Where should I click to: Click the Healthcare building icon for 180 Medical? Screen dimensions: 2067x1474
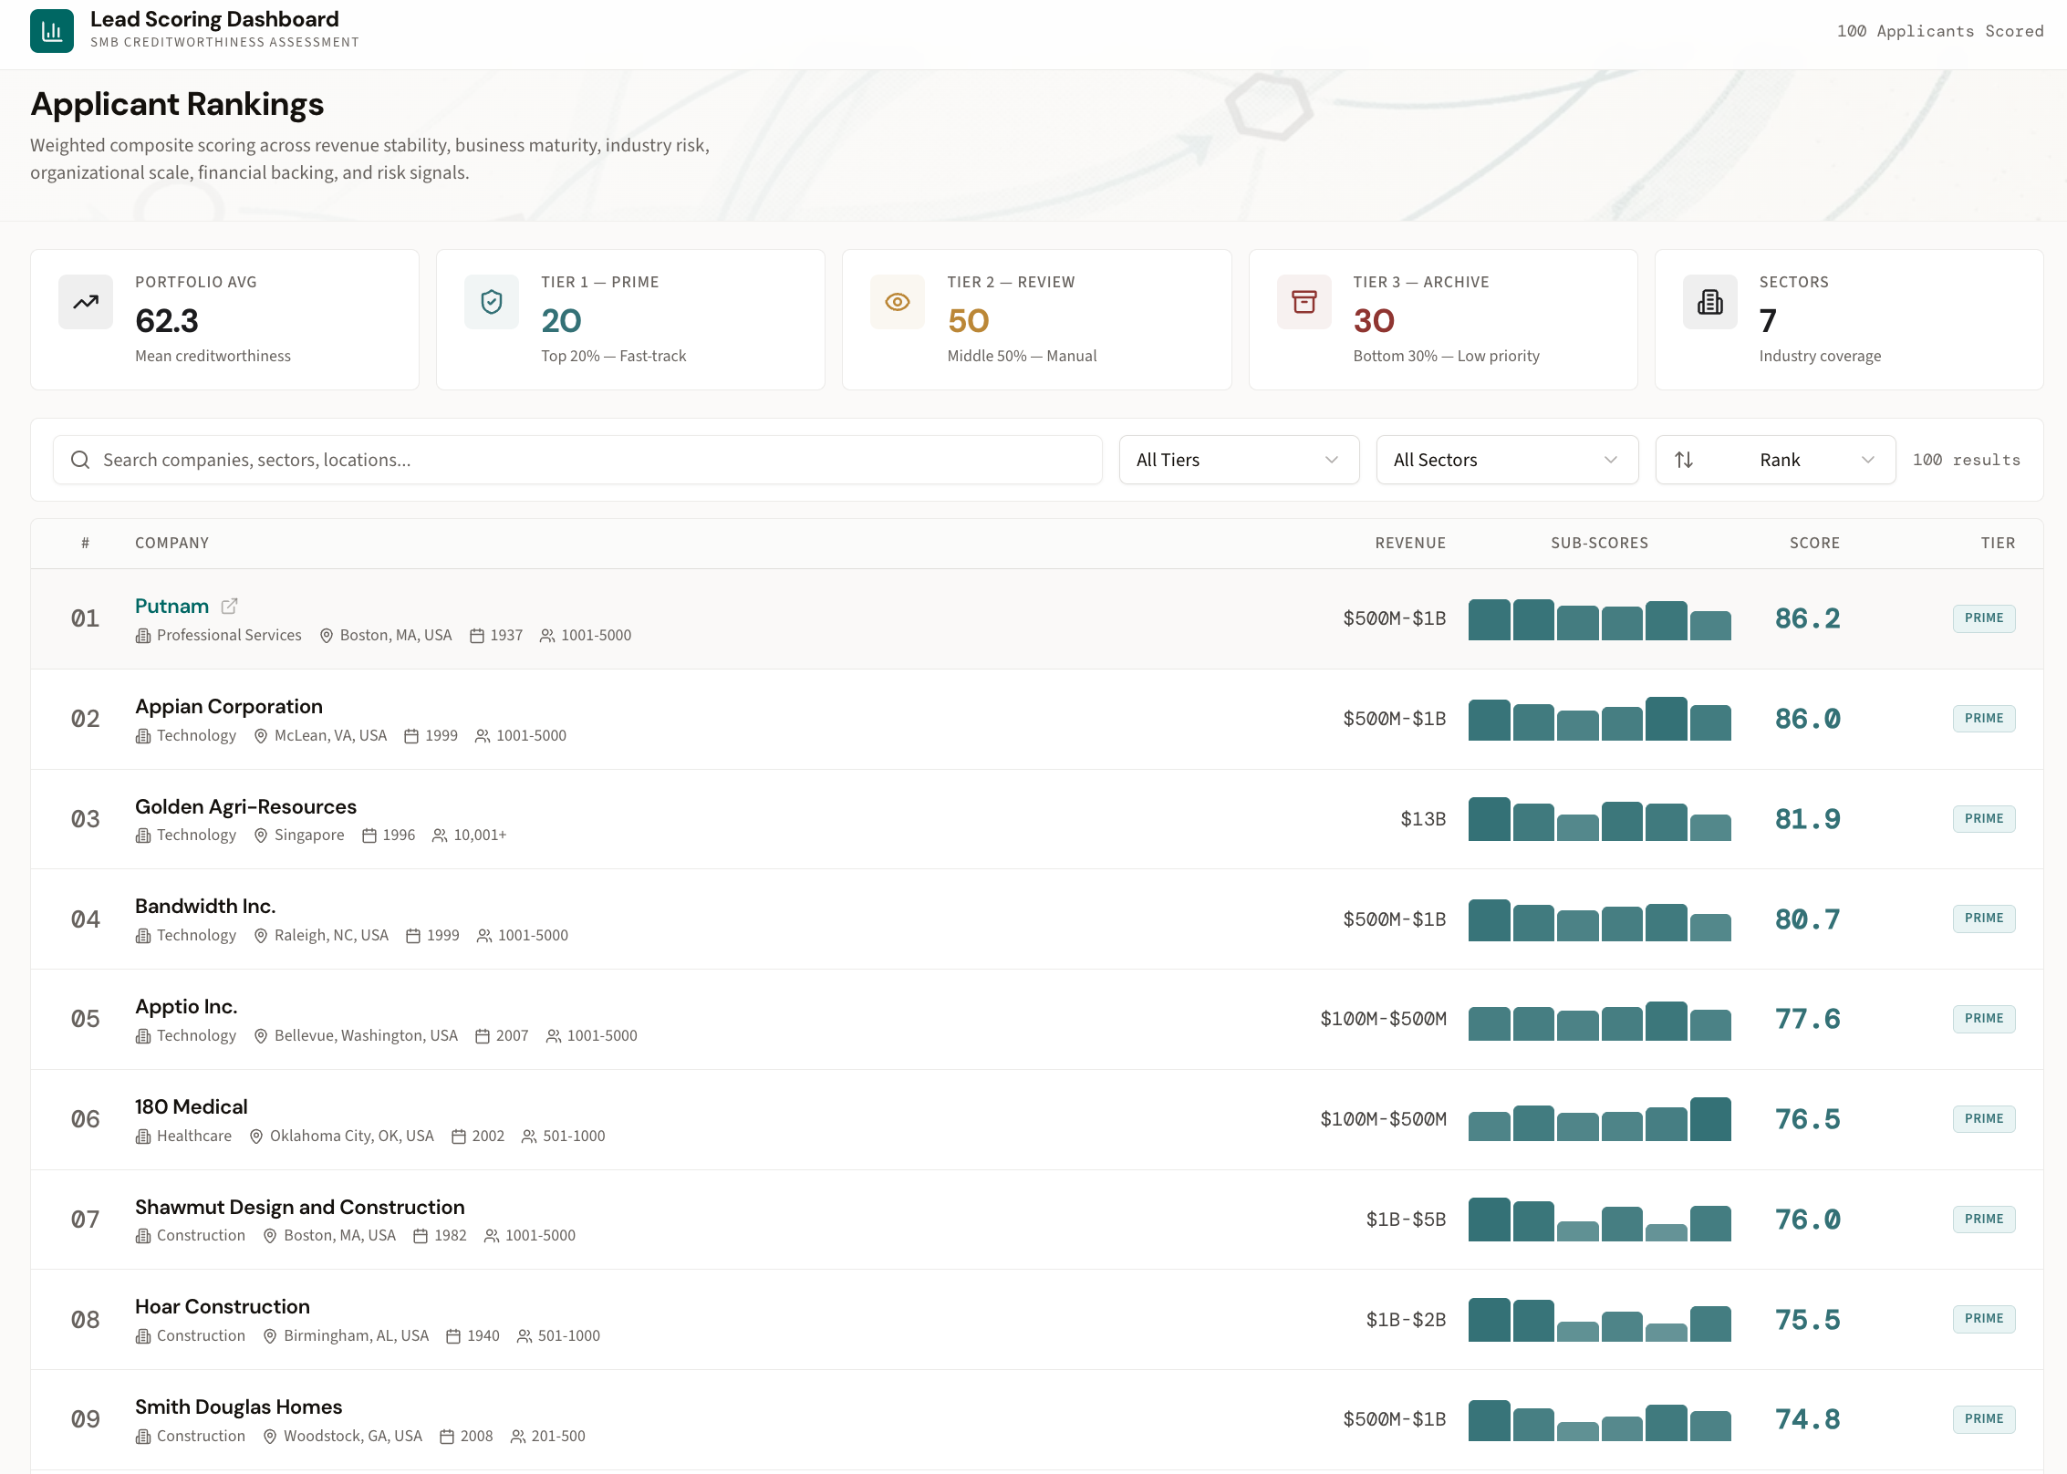[x=143, y=1137]
